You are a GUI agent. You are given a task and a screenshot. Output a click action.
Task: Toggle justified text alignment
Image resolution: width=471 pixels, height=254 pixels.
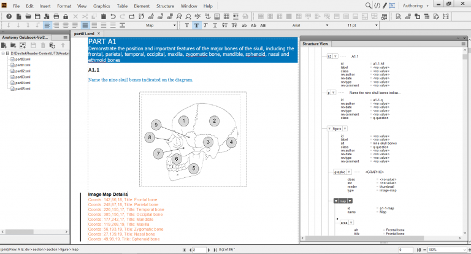pyautogui.click(x=75, y=25)
